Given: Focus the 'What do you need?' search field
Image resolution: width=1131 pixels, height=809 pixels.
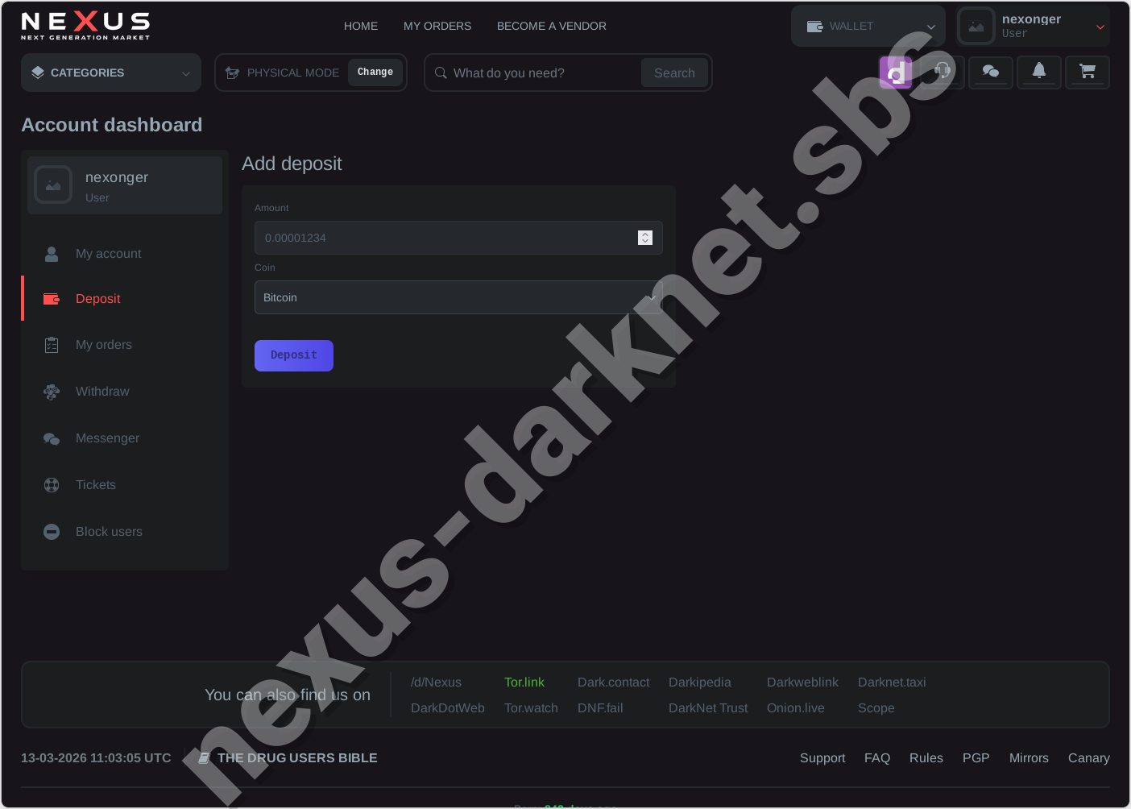Looking at the screenshot, I should click(x=544, y=73).
